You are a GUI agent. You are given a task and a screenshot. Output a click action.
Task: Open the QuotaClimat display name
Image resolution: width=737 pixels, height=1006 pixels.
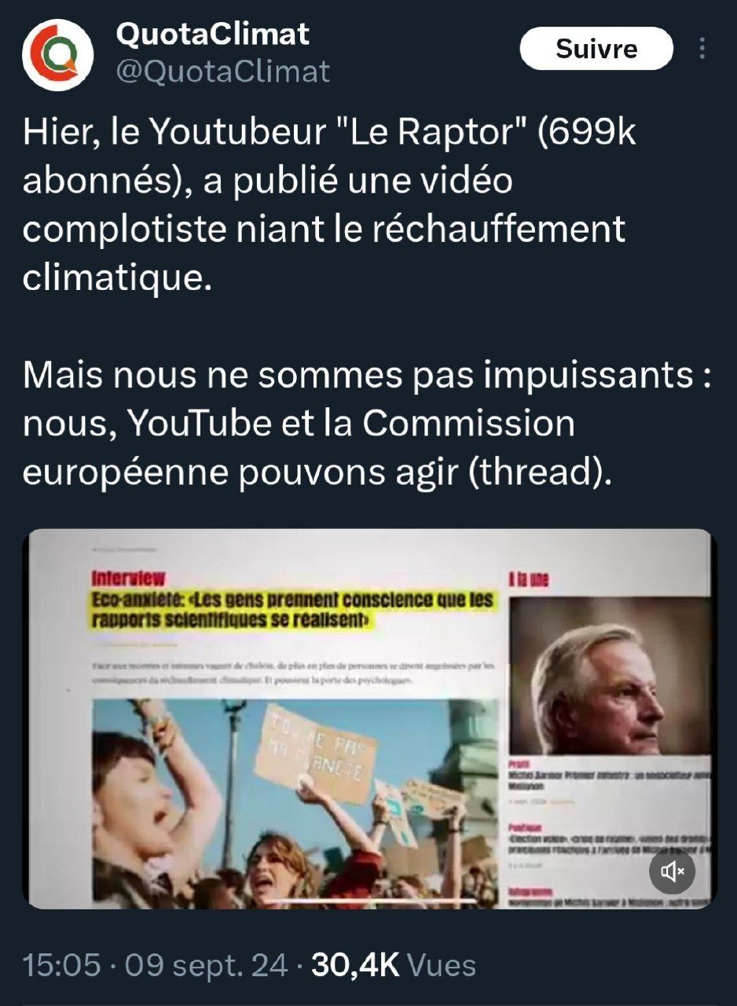click(213, 34)
